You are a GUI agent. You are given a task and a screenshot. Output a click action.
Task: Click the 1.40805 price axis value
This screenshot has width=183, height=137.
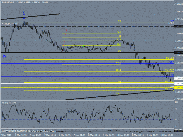pyautogui.click(x=179, y=4)
